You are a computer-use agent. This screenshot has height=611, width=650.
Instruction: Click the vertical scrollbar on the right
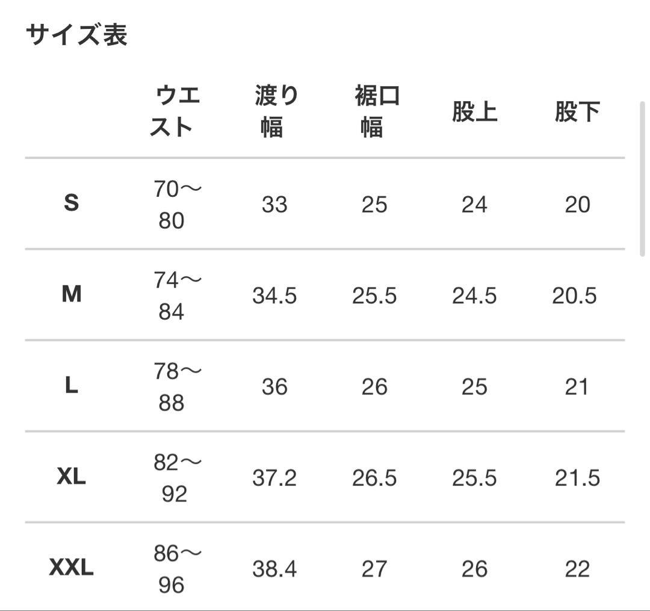click(x=642, y=179)
